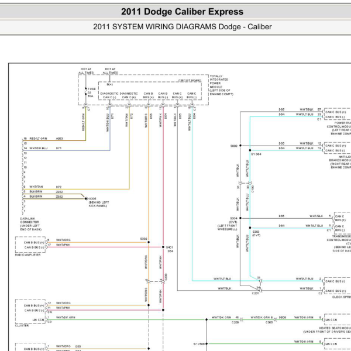Click the 'C7' connector label
The image size is (351, 351).
tap(89, 109)
